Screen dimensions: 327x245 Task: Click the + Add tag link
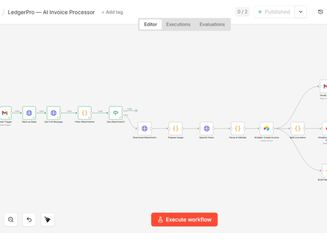(112, 12)
